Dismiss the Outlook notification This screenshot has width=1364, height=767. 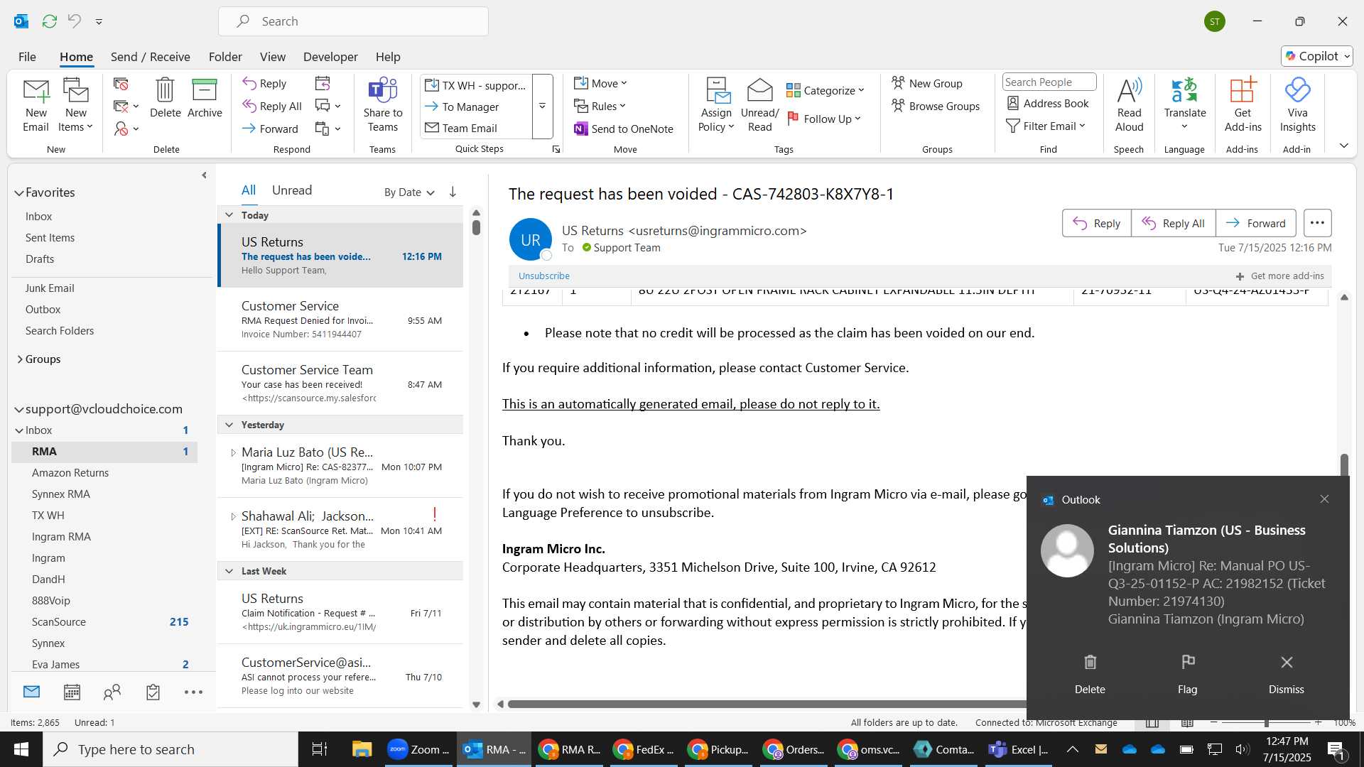1286,674
